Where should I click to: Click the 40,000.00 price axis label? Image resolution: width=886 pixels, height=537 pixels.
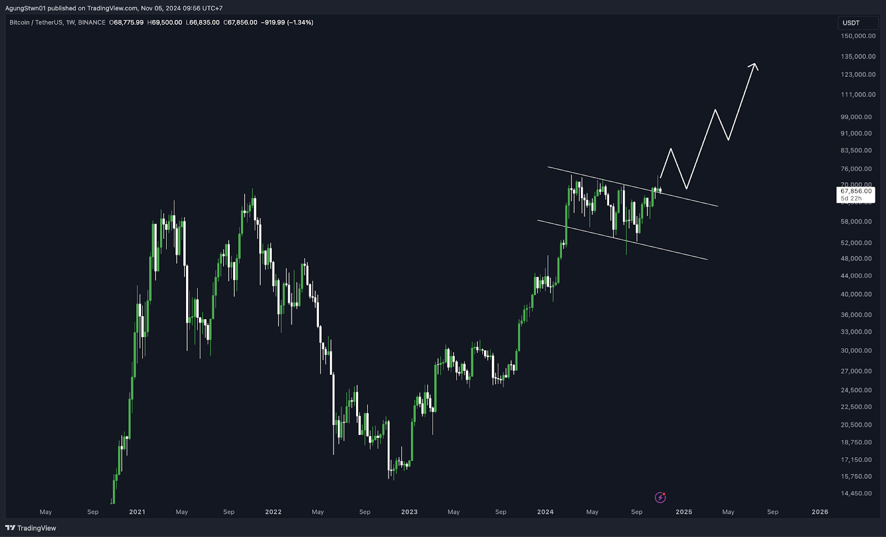[x=856, y=295]
